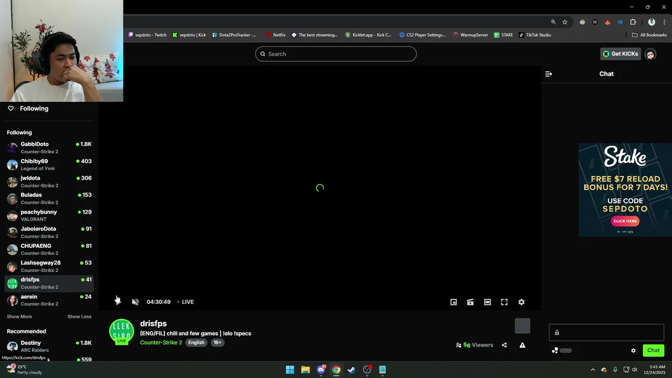Focus the Kick search field
Image resolution: width=672 pixels, height=378 pixels.
tap(336, 54)
